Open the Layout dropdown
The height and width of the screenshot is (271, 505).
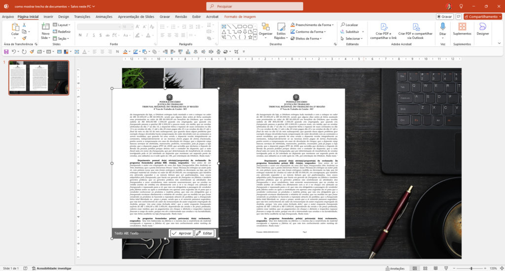pyautogui.click(x=63, y=25)
